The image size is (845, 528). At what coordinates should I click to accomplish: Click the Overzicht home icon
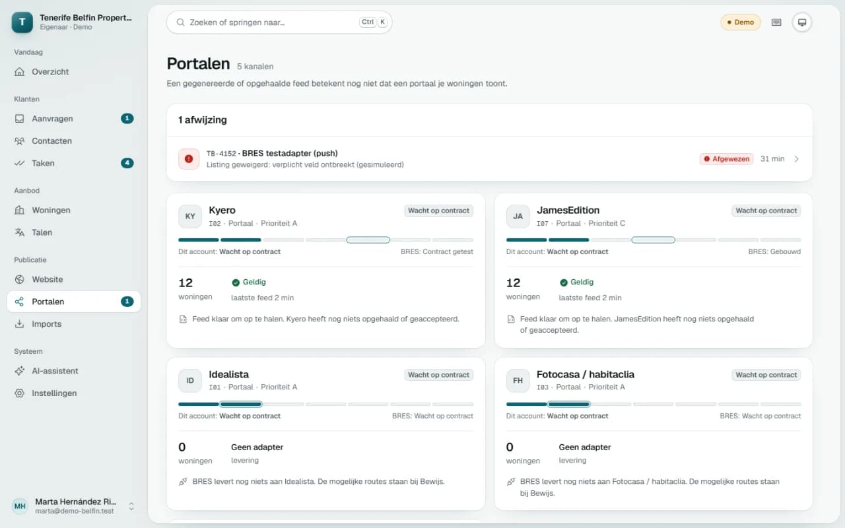20,71
